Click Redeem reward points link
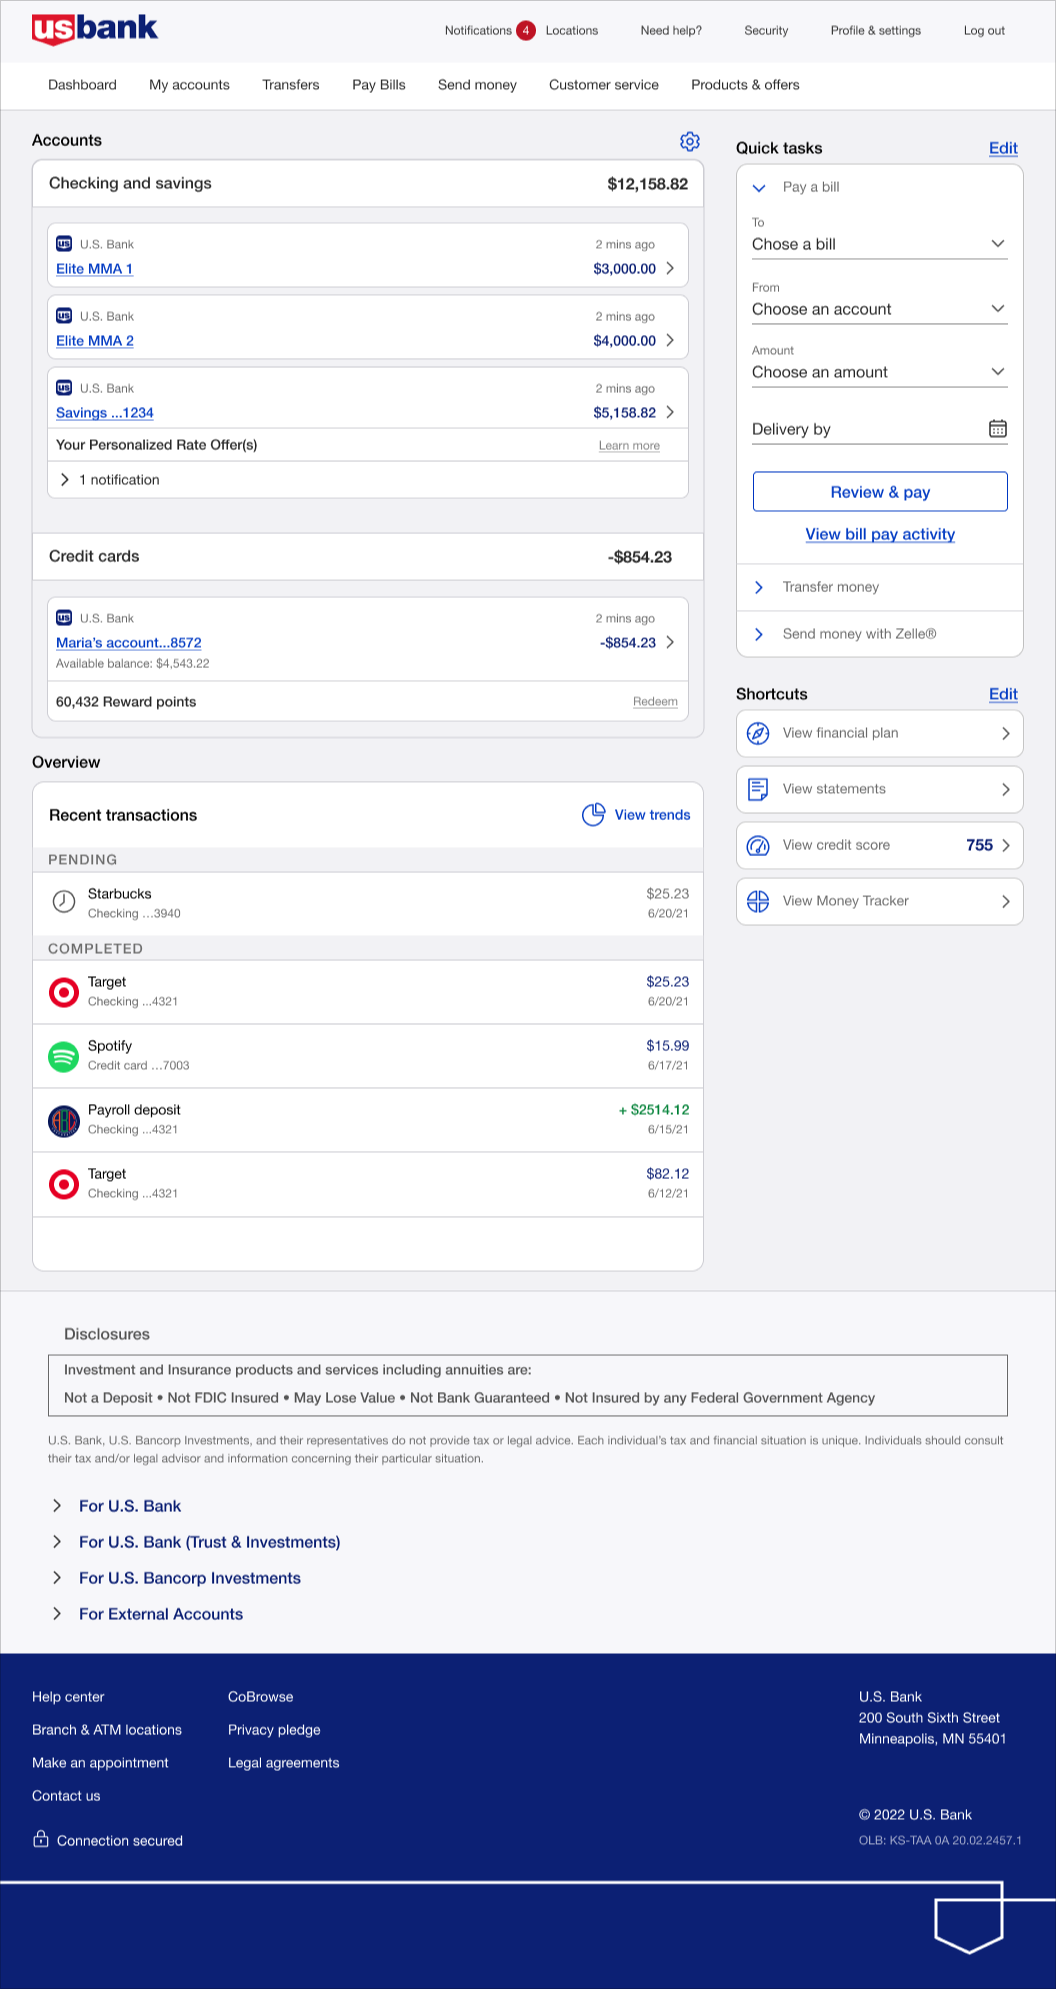 (x=655, y=702)
